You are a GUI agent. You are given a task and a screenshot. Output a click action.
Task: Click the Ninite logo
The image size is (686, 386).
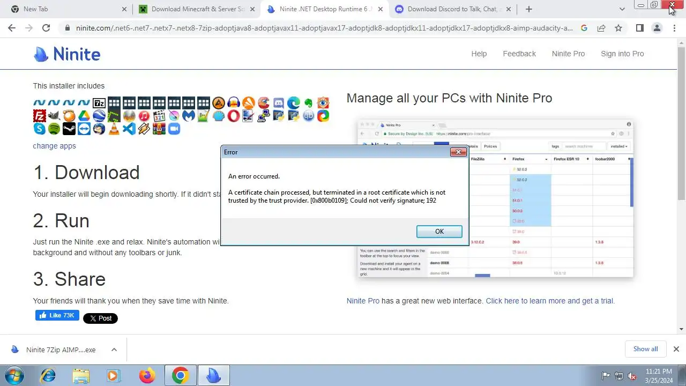pos(67,54)
